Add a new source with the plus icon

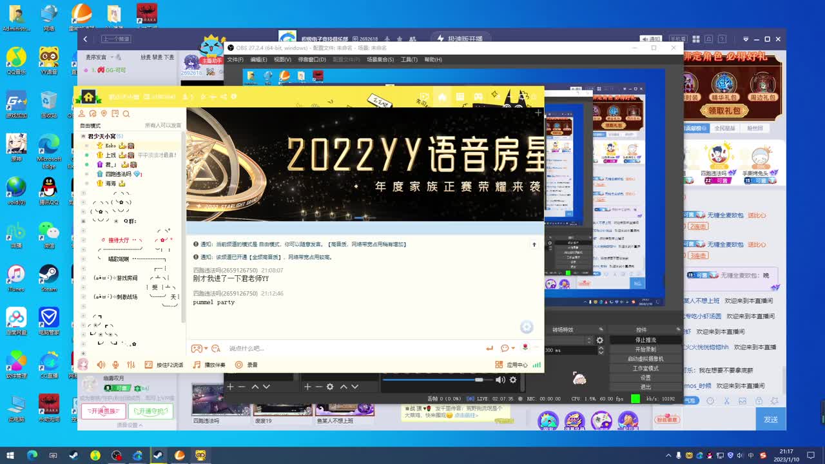(308, 387)
